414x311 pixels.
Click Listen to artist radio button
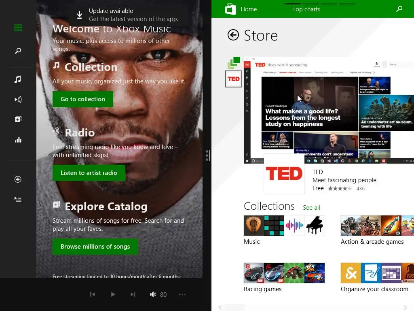click(x=89, y=173)
